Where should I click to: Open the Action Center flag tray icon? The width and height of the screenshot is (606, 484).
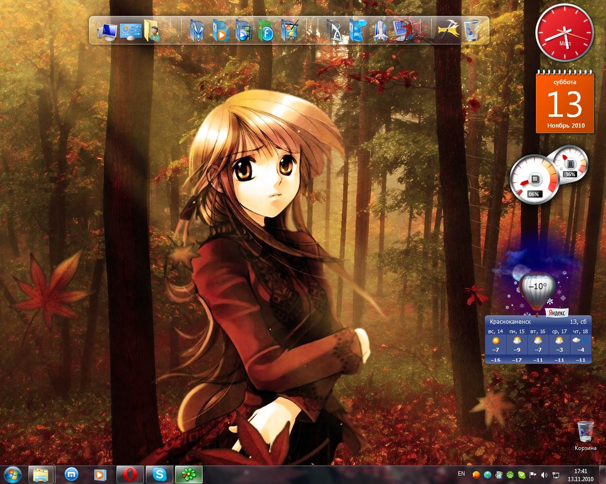pyautogui.click(x=533, y=475)
